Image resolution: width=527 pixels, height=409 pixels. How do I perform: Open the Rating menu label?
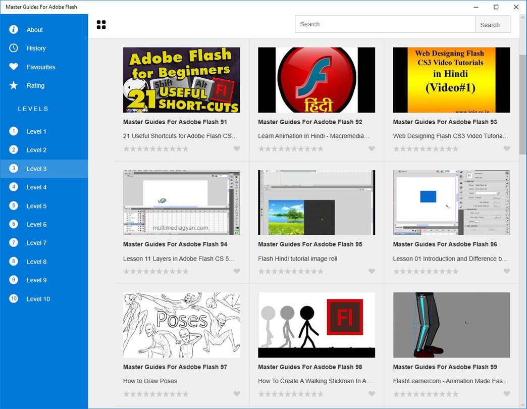point(35,85)
